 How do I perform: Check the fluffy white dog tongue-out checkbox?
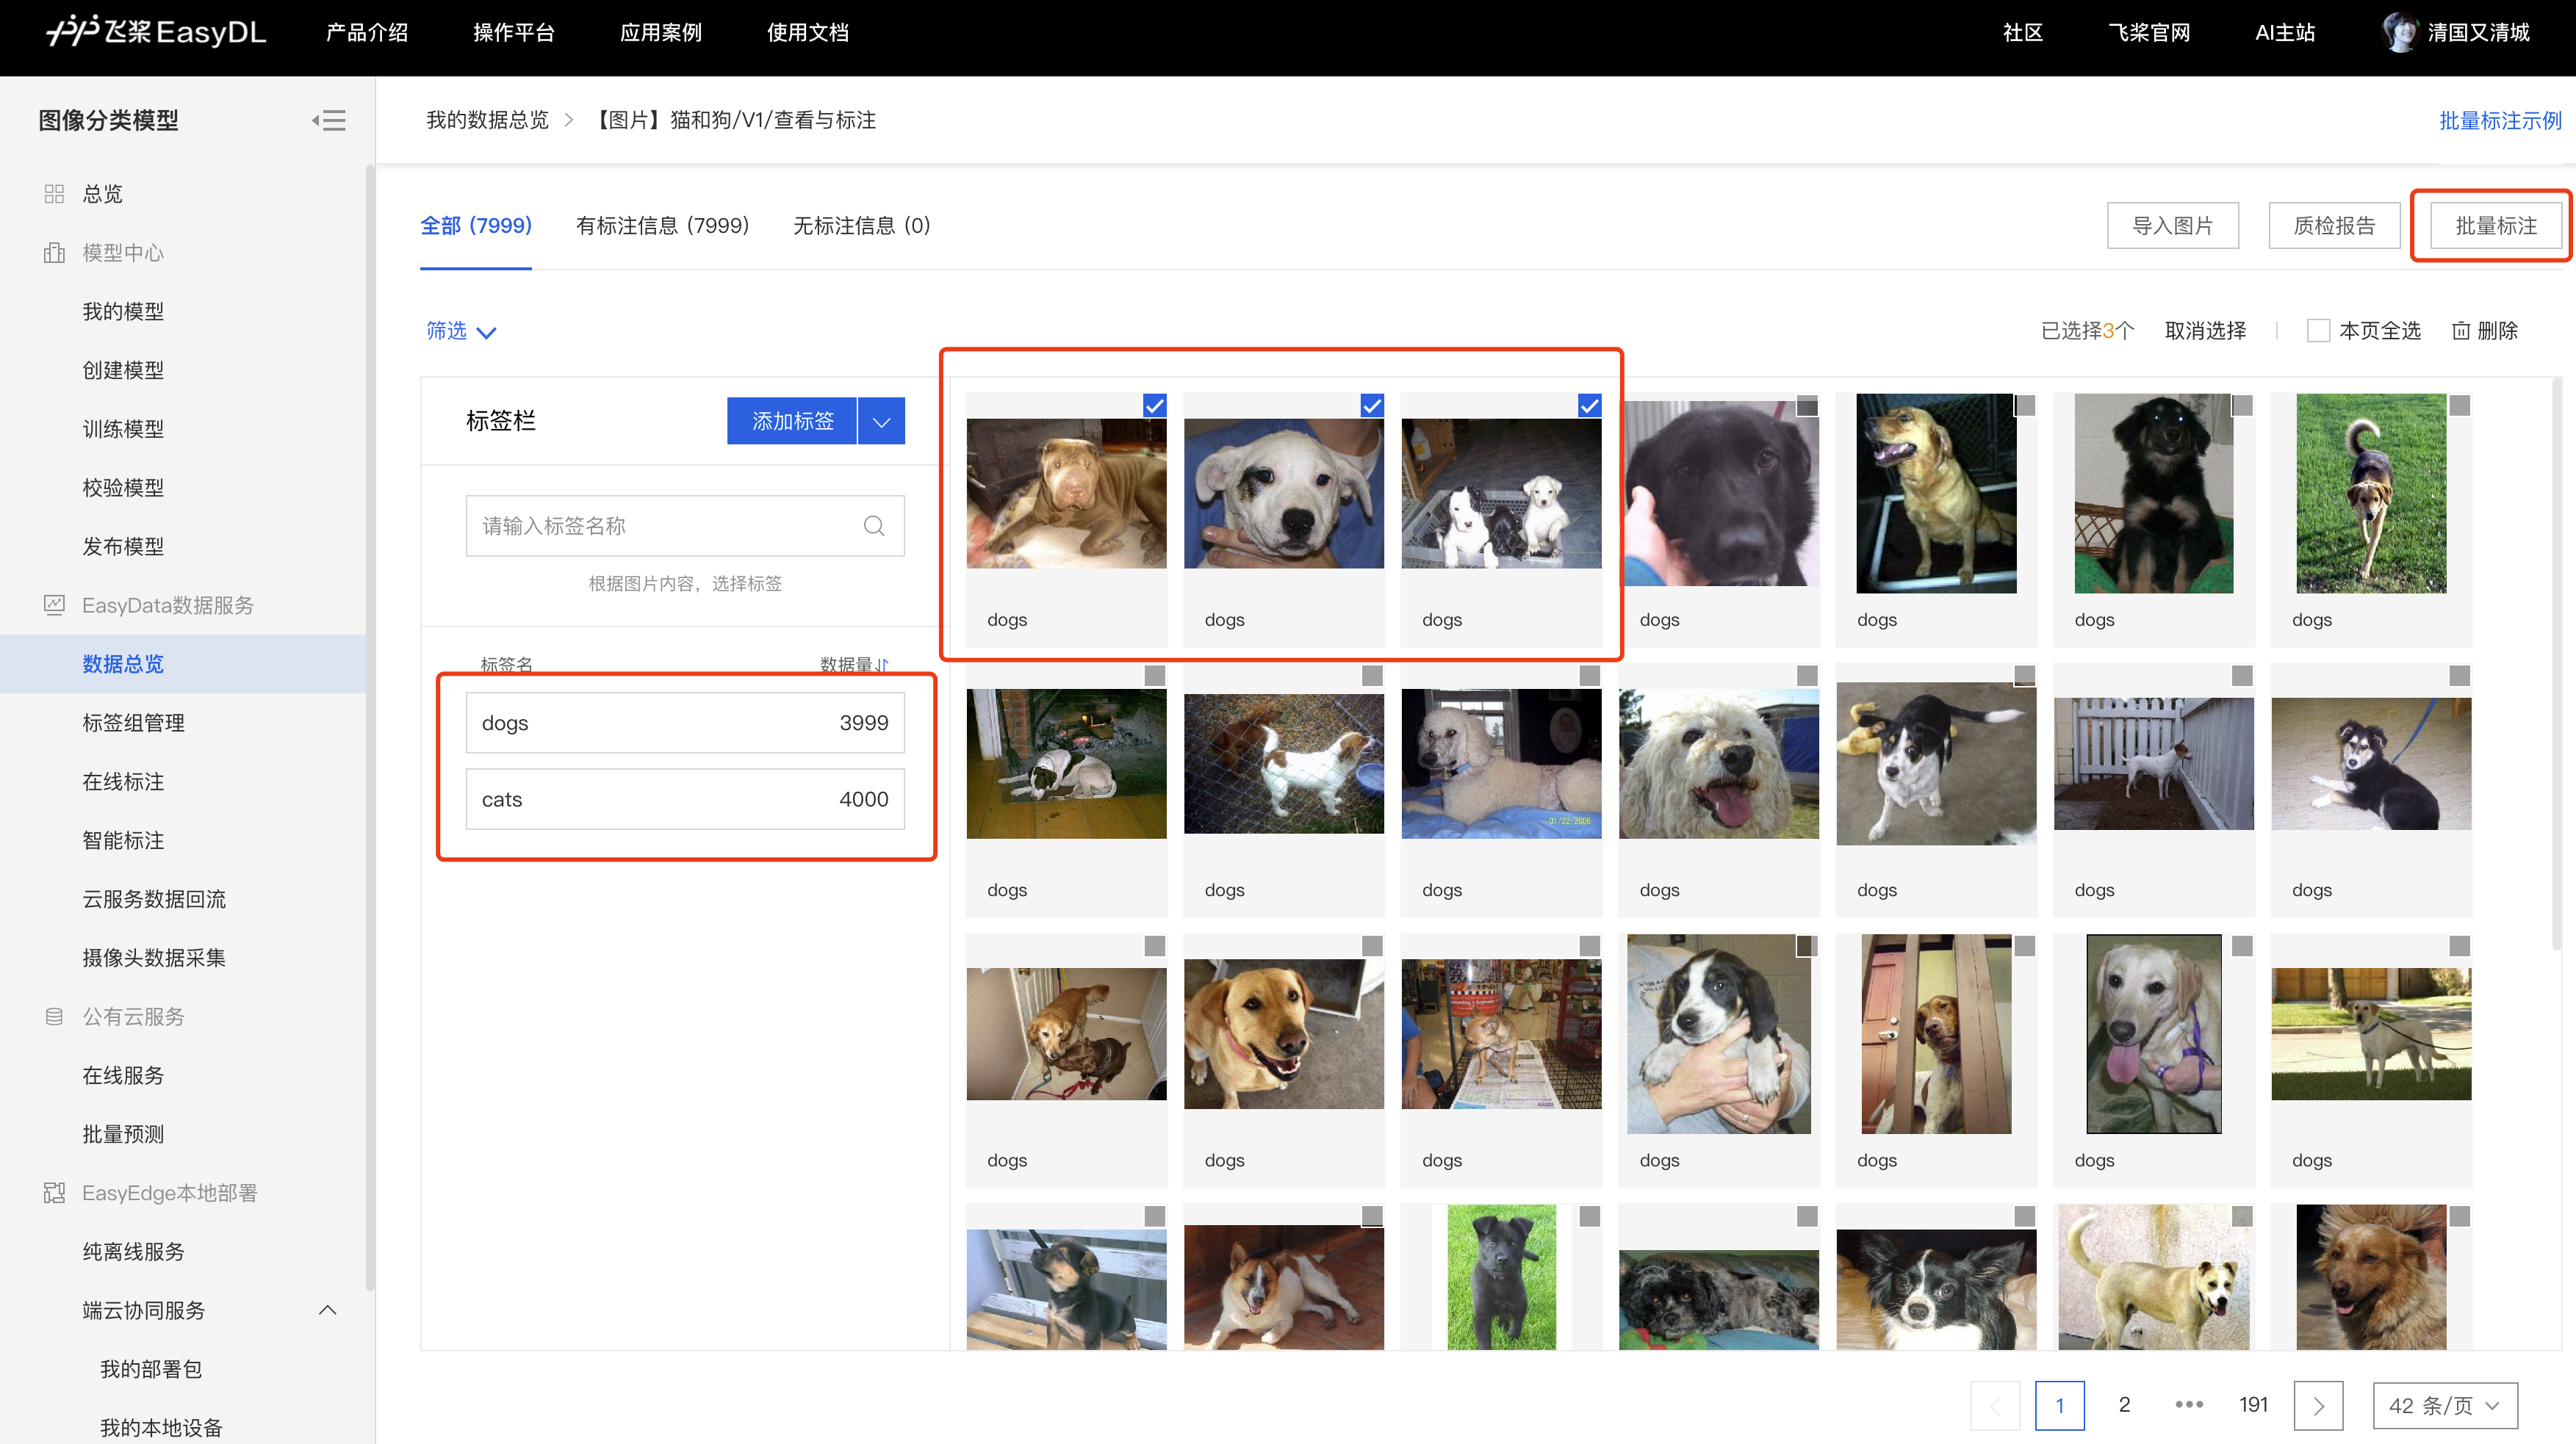(1807, 676)
